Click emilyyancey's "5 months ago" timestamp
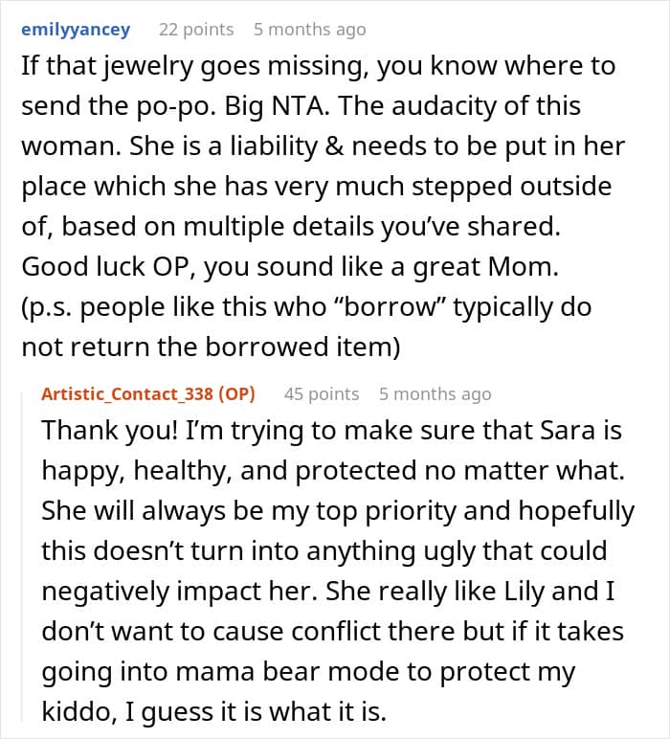 click(309, 30)
